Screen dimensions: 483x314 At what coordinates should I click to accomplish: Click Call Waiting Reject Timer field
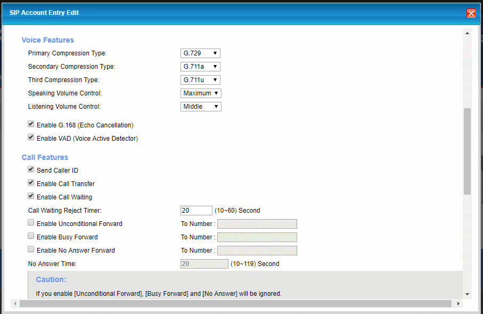point(196,211)
